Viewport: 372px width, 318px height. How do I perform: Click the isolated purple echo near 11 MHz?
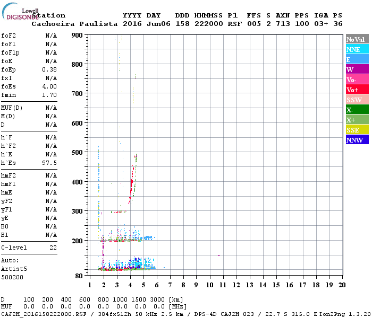[x=219, y=255]
